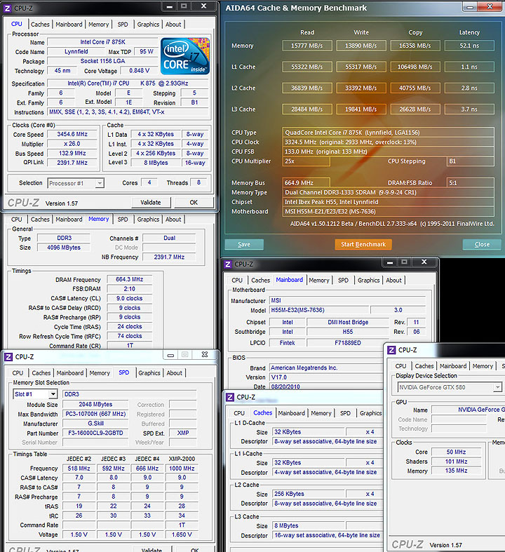Switch to Mainboard tab in top CPU-Z window

point(69,25)
